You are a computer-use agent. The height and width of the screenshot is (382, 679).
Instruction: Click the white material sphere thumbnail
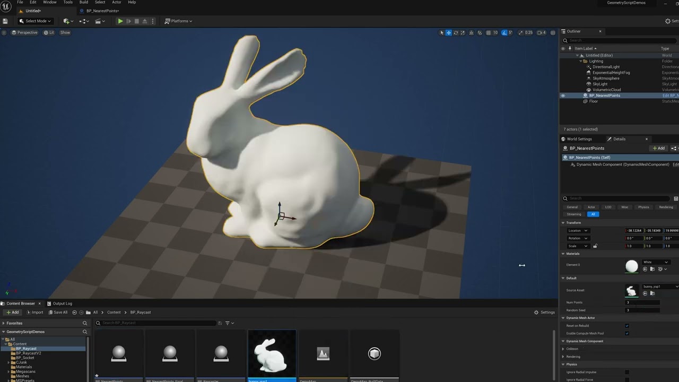pos(631,266)
